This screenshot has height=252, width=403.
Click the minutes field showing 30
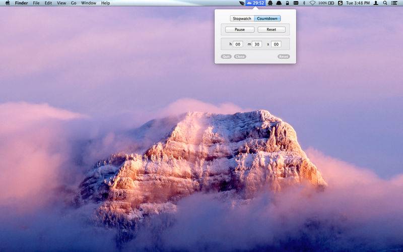pos(257,44)
